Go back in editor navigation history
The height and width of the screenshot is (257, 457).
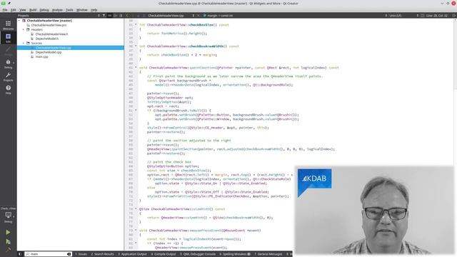127,16
